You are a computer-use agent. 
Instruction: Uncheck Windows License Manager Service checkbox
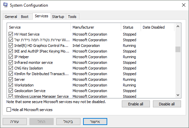point(11,96)
